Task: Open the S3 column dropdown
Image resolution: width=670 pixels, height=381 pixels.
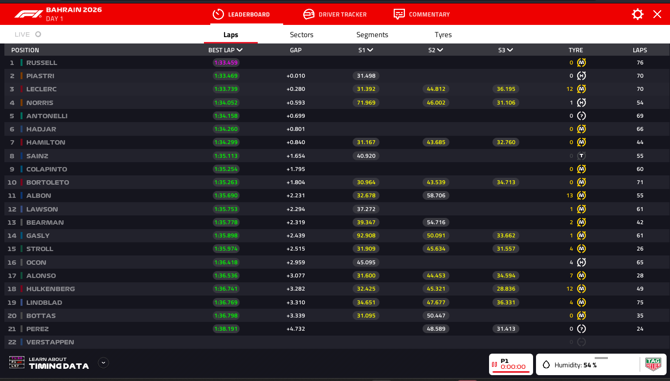Action: point(510,50)
